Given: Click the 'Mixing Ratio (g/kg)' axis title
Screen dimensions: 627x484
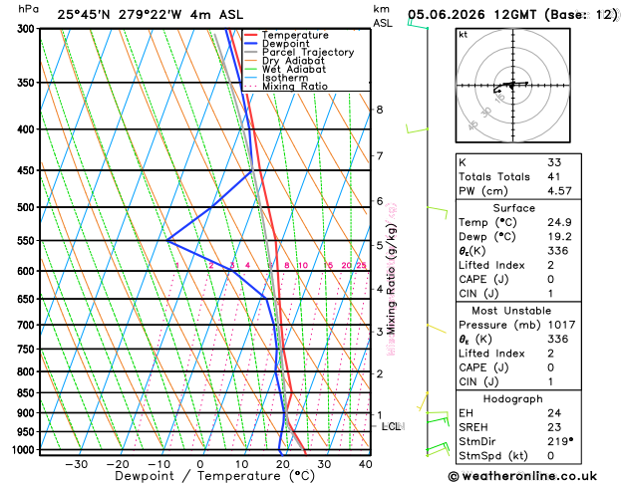Looking at the screenshot, I should [x=392, y=279].
